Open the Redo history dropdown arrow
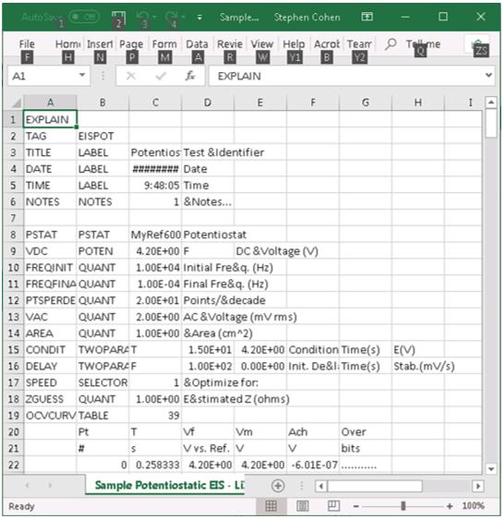504x519 pixels. point(183,17)
